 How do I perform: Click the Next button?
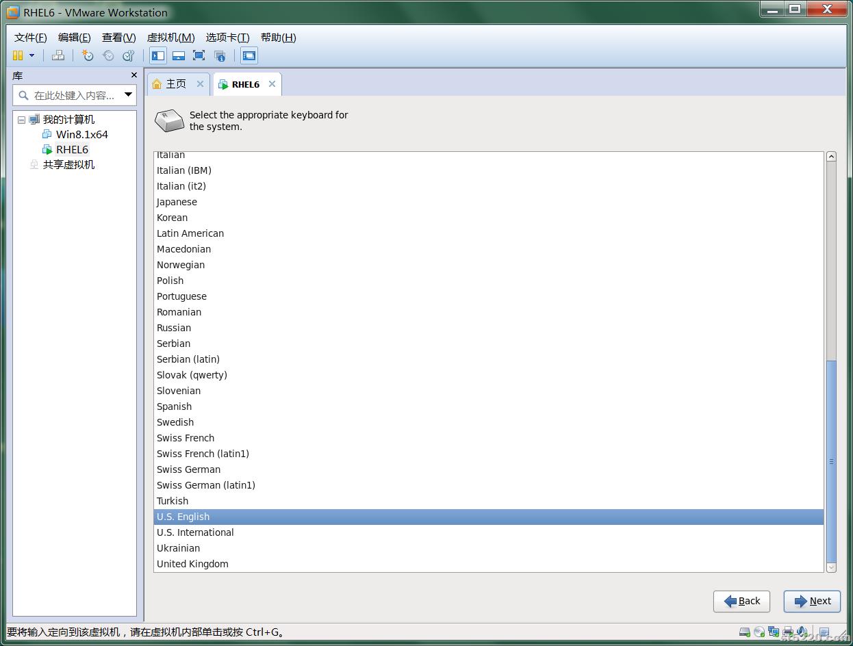812,602
